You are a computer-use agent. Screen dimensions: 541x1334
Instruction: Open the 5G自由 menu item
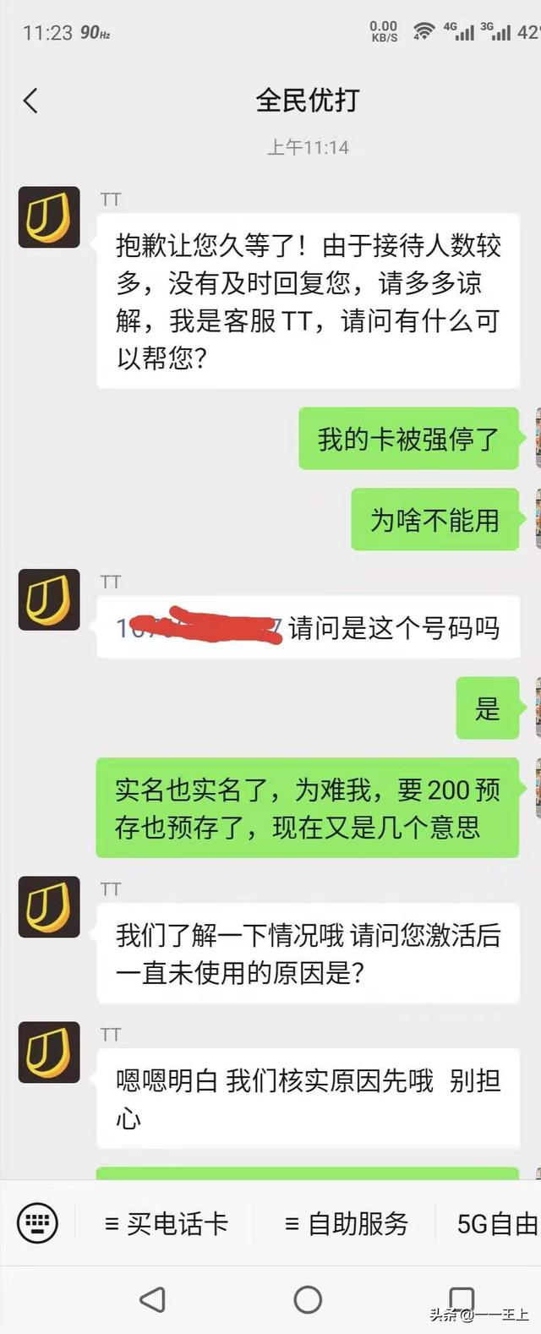pyautogui.click(x=497, y=1223)
